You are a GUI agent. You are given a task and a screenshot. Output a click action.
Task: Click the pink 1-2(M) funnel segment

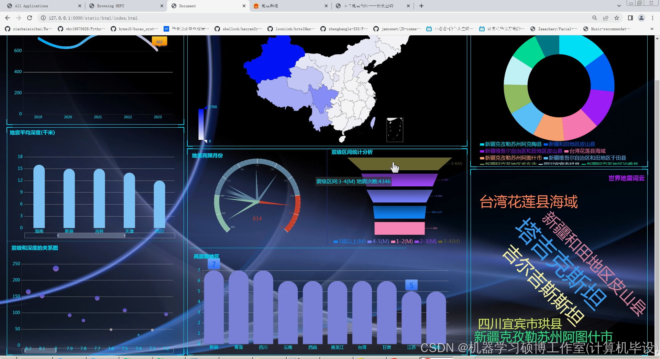point(399,228)
